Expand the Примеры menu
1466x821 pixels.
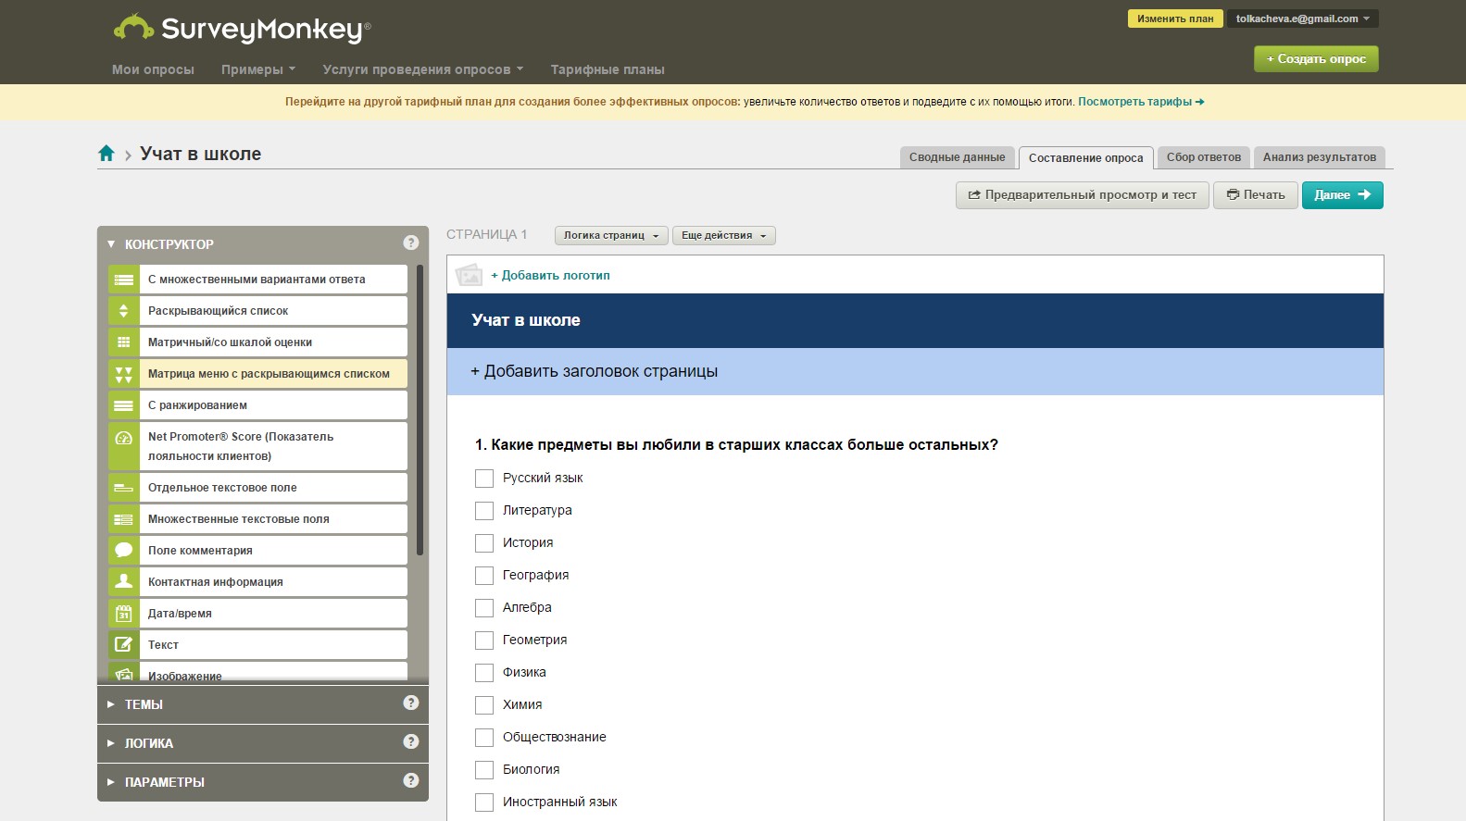point(258,69)
